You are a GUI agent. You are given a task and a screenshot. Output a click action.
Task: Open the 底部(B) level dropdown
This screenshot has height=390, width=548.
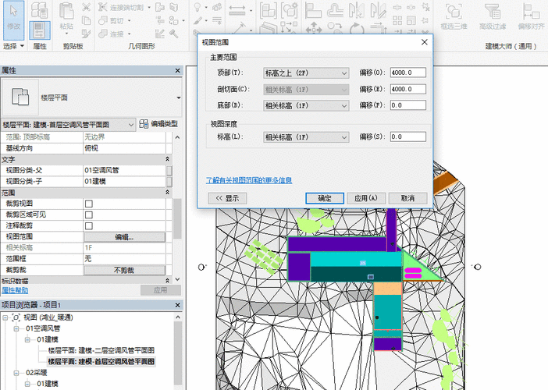coord(306,105)
